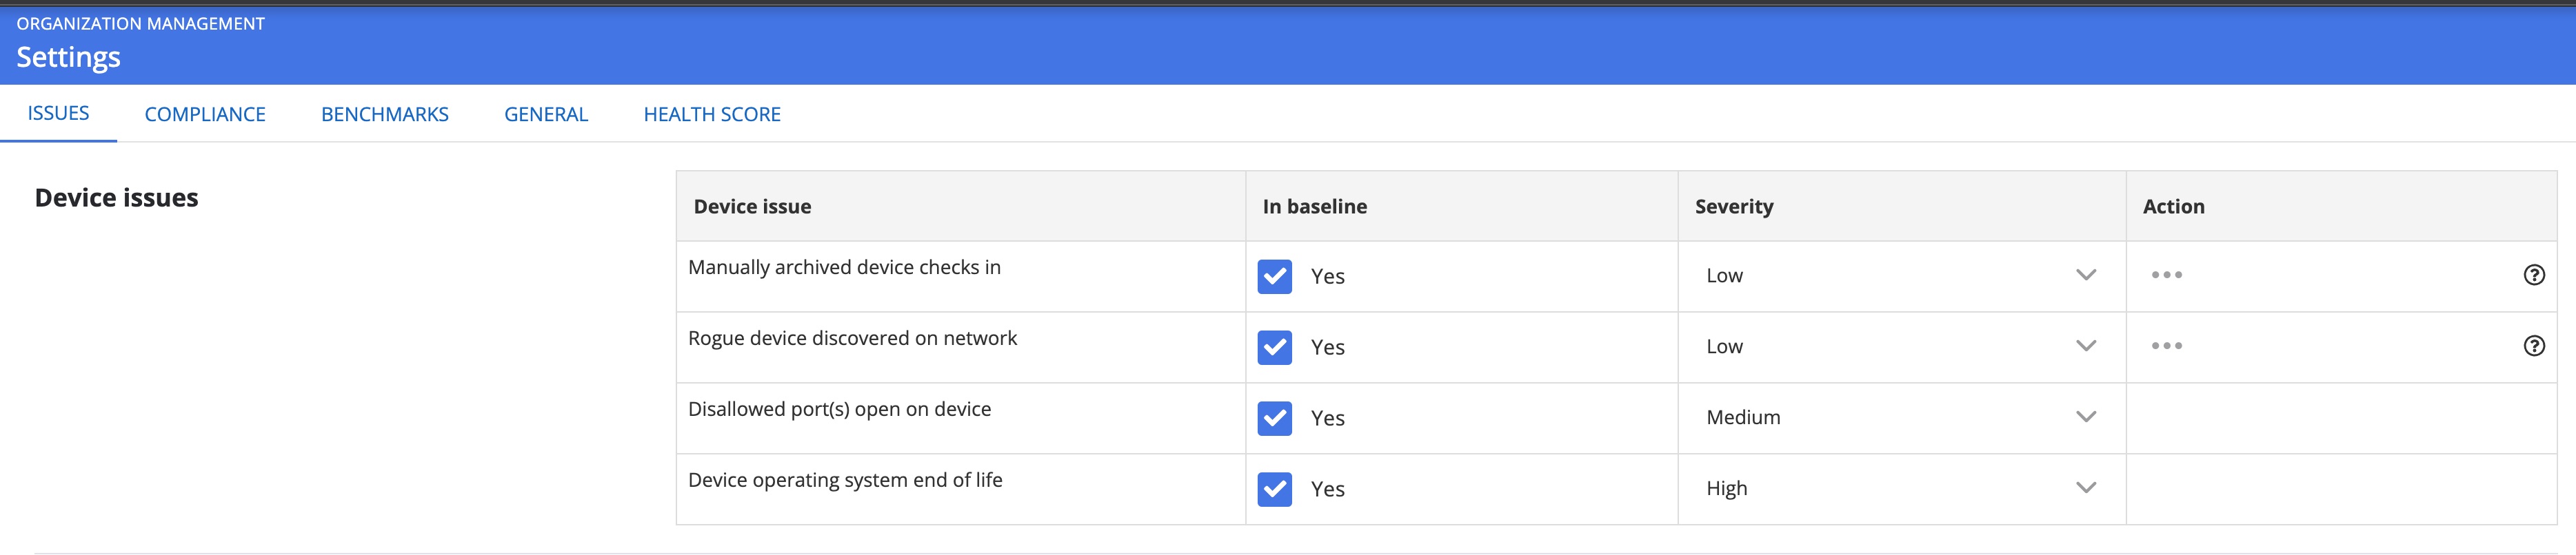The image size is (2576, 555).
Task: Toggle baseline for Disallowed port(s) open
Action: [1274, 418]
